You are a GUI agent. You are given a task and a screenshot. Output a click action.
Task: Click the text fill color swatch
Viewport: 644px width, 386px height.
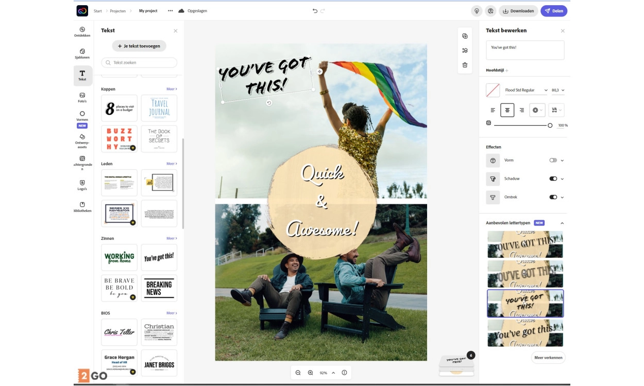[x=493, y=91]
